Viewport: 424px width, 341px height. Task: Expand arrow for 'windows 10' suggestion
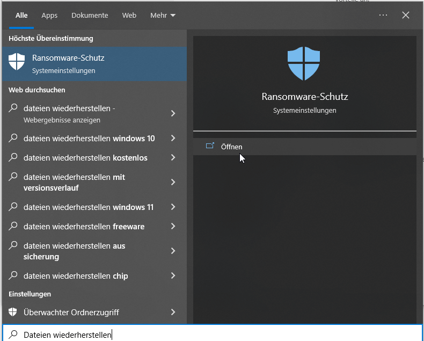[173, 139]
